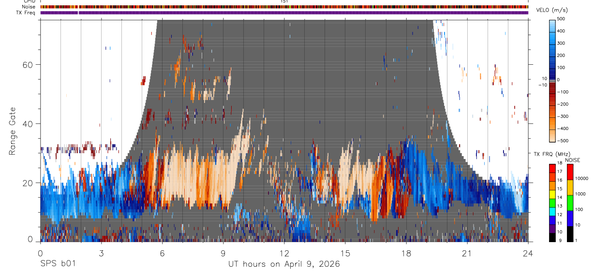The height and width of the screenshot is (274, 594).
Task: Click the TX FRQ (MHz) legend title
Action: (x=553, y=154)
